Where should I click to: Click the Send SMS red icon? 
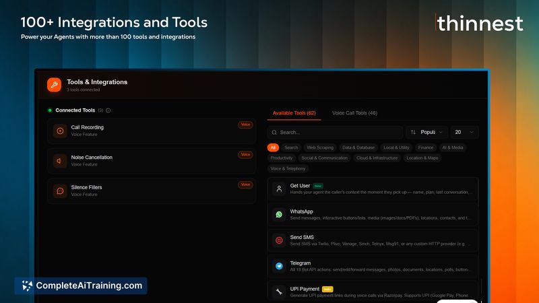click(279, 240)
